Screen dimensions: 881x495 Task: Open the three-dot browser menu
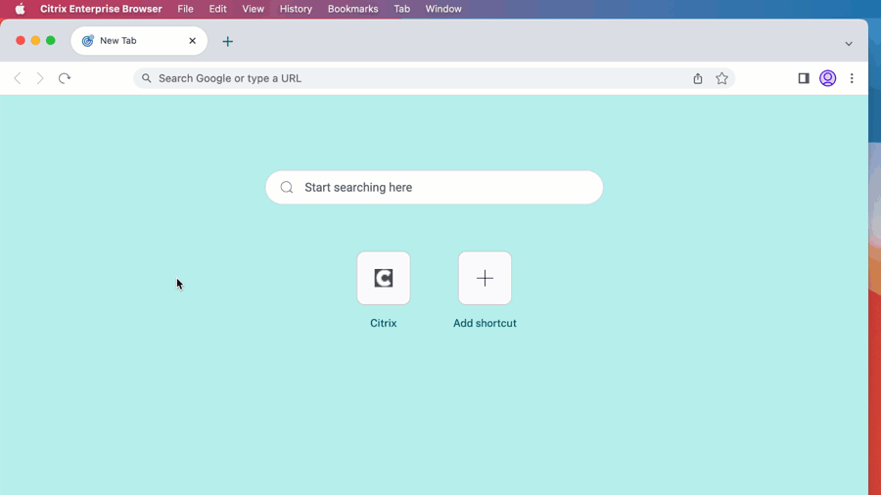[x=852, y=78]
